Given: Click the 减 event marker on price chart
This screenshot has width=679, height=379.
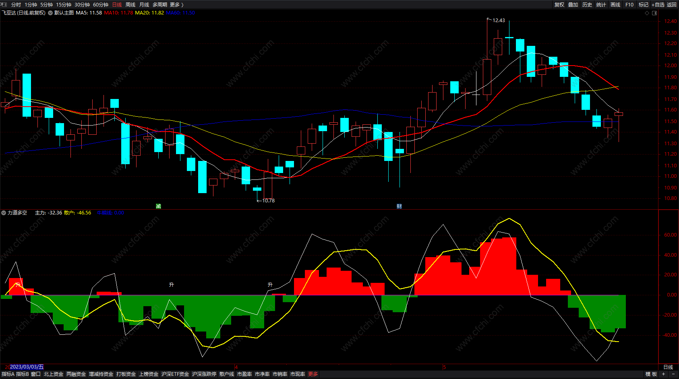Looking at the screenshot, I should 158,206.
